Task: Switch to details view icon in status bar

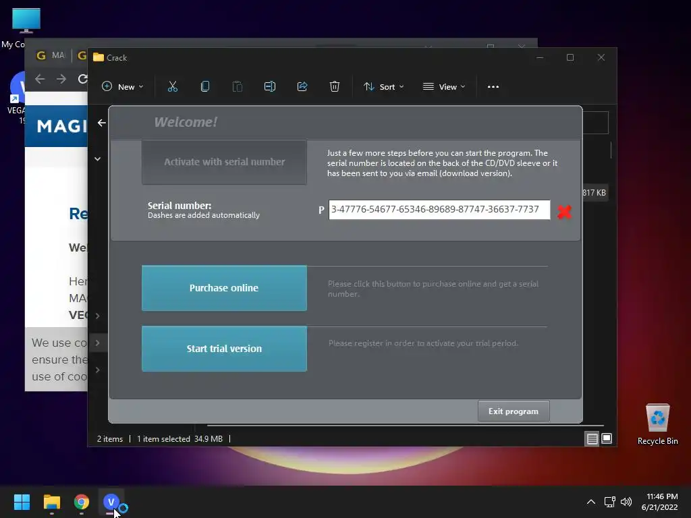Action: (592, 438)
